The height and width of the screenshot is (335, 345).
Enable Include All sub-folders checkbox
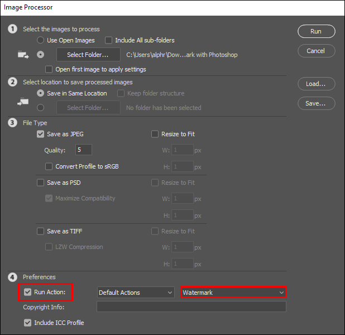[x=108, y=40]
